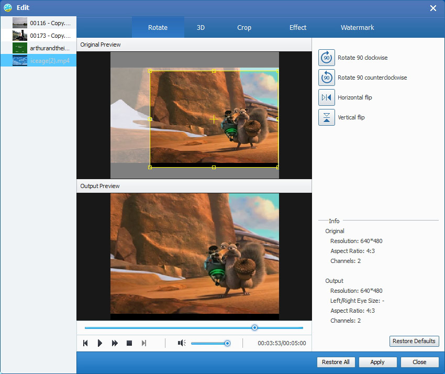Viewport: 445px width, 374px height.
Task: Select the arthurandthei... file thumbnail
Action: click(x=20, y=48)
